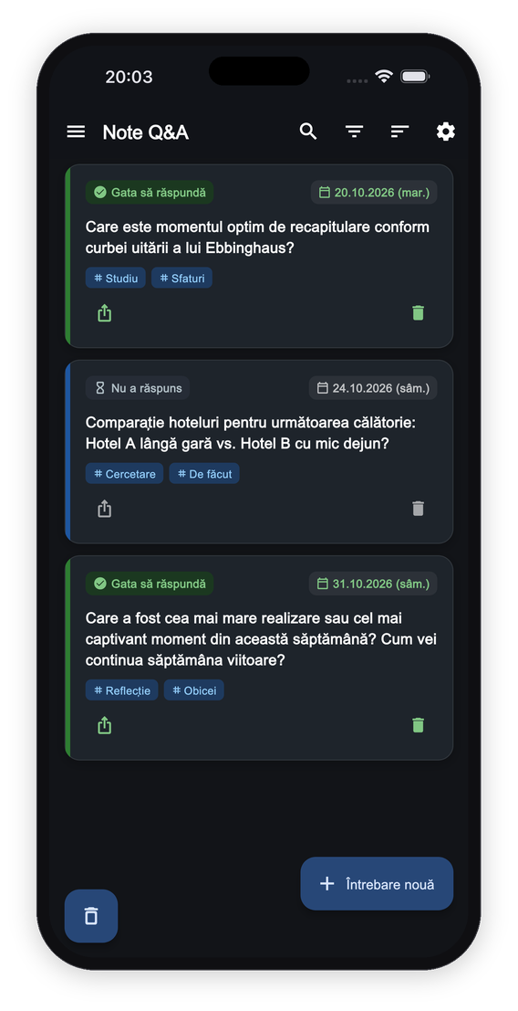Screen dimensions: 518x1011
Task: Select the Studiu hashtag chip
Action: [x=116, y=278]
